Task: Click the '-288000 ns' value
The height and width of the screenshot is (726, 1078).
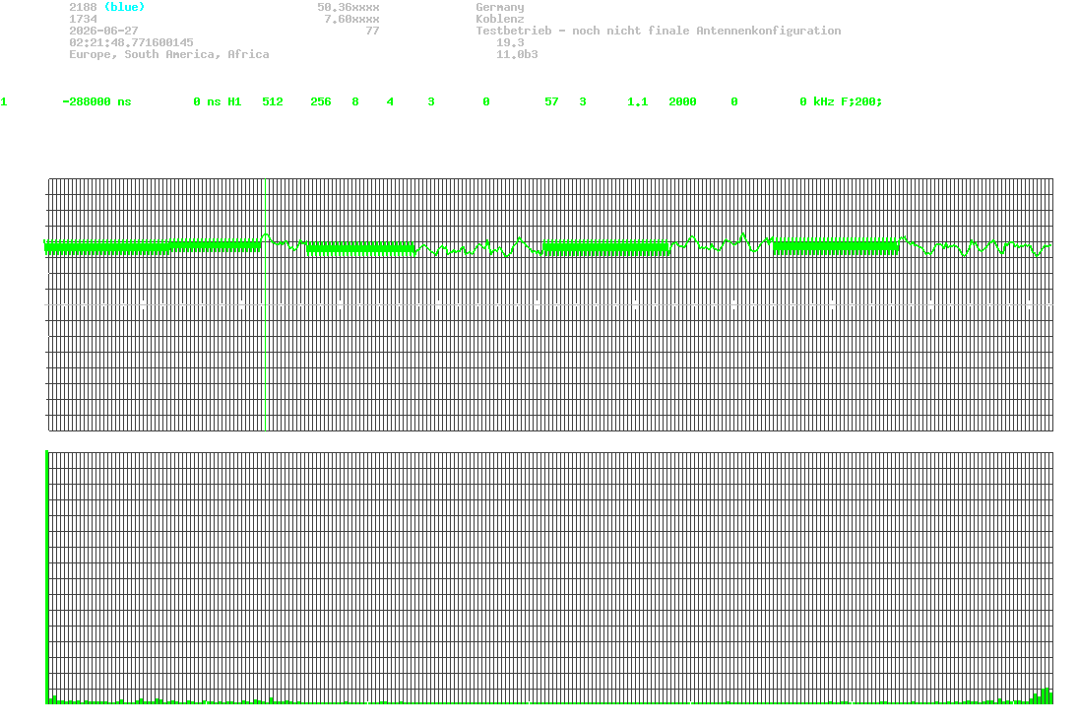Action: (x=96, y=101)
